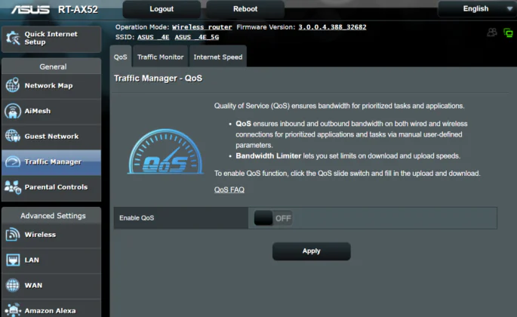
Task: Click the WAN globe icon
Action: coord(13,285)
